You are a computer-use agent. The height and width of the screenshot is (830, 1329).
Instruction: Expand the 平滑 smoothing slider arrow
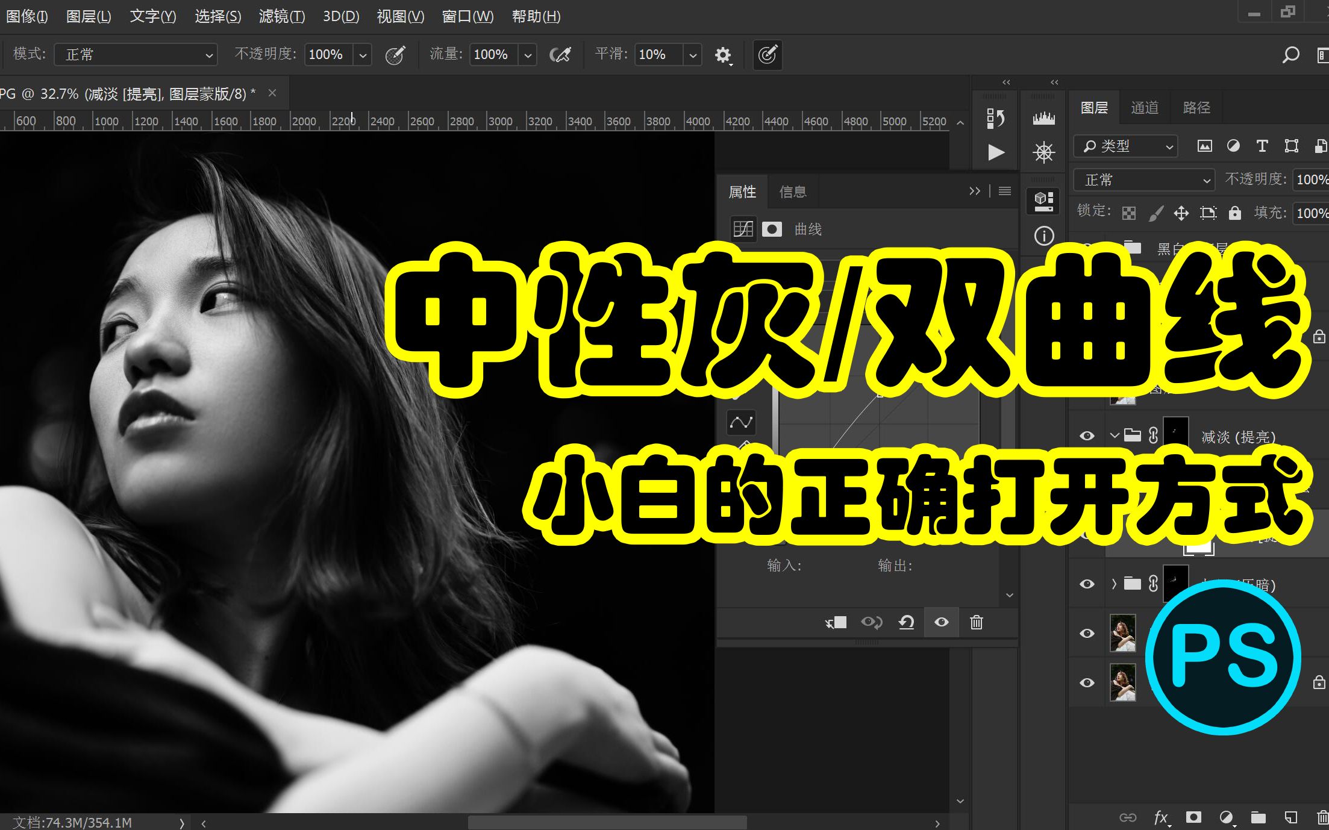coord(693,55)
